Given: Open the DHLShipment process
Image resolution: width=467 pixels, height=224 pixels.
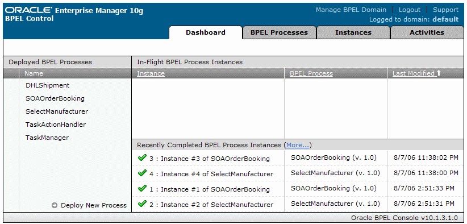Looking at the screenshot, I should click(x=47, y=85).
